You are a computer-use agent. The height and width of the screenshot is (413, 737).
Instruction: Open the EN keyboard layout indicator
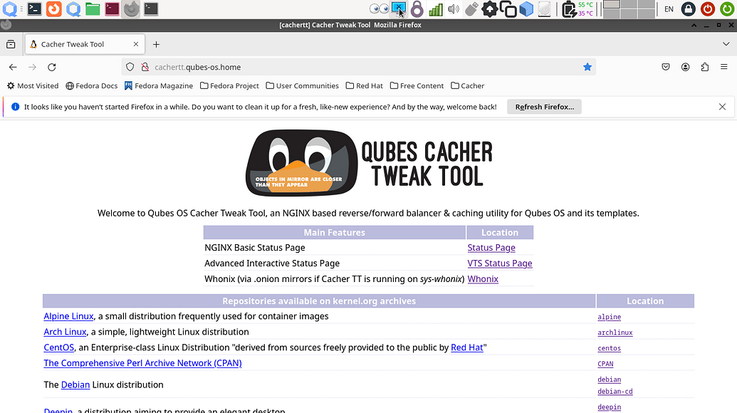click(669, 9)
